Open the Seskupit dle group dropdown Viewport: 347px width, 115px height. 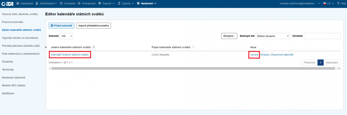tap(272, 36)
